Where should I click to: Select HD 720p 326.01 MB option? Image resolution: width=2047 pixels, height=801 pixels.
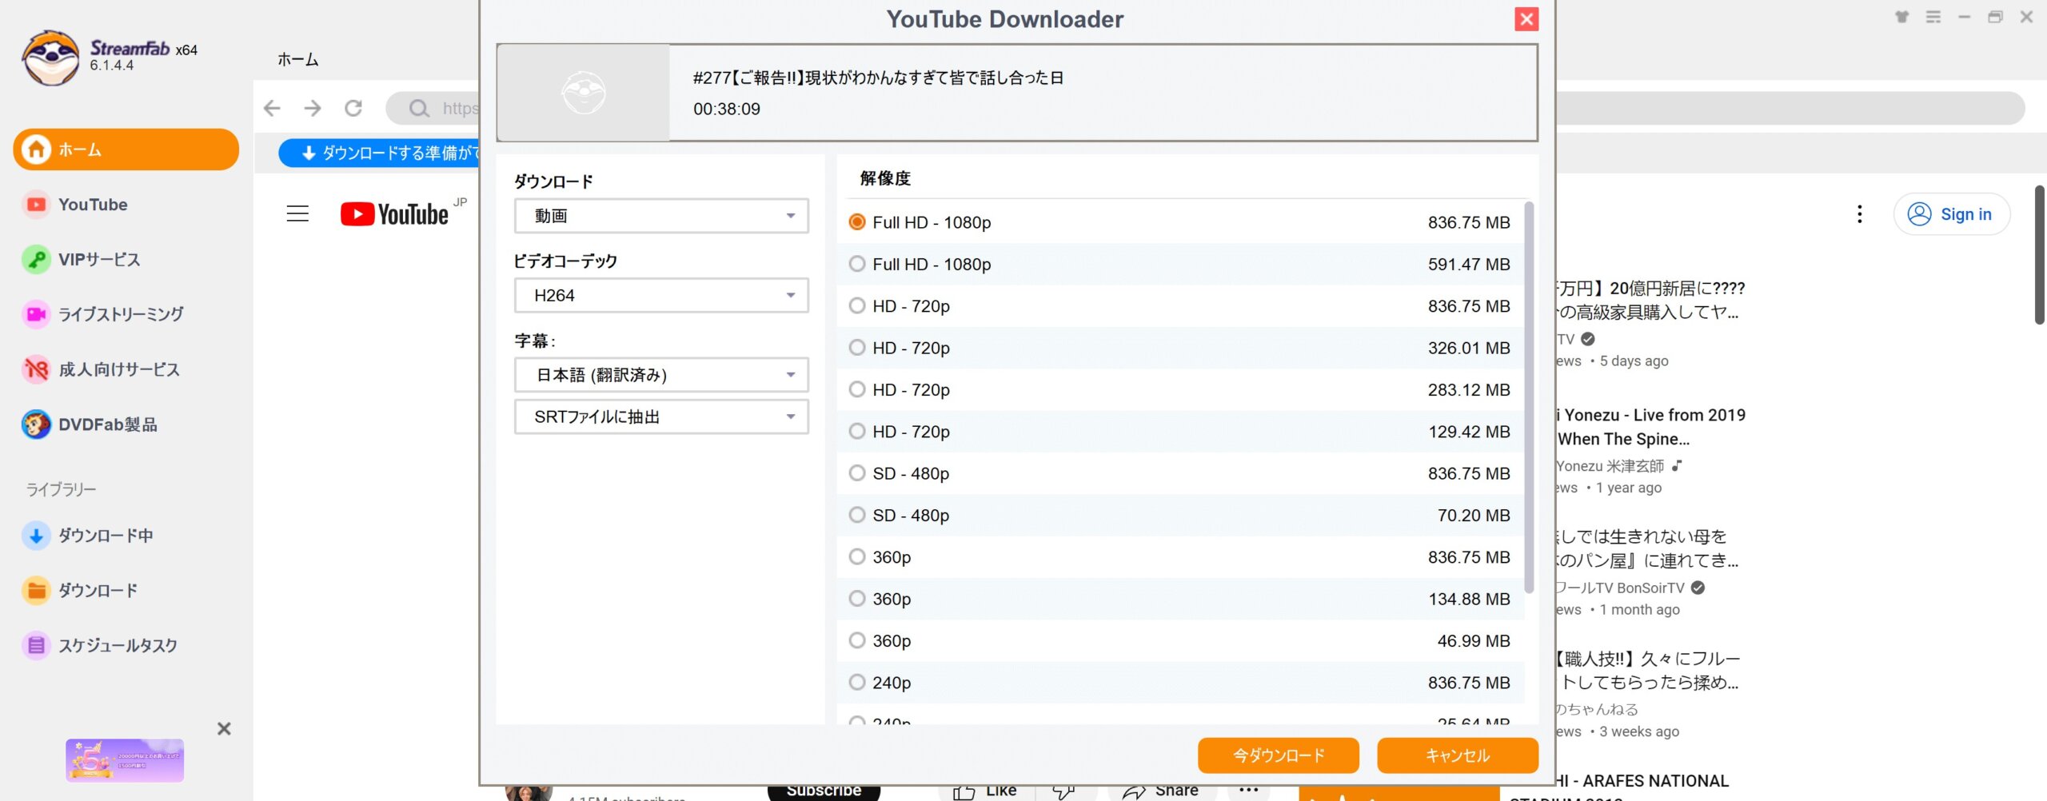click(1180, 348)
